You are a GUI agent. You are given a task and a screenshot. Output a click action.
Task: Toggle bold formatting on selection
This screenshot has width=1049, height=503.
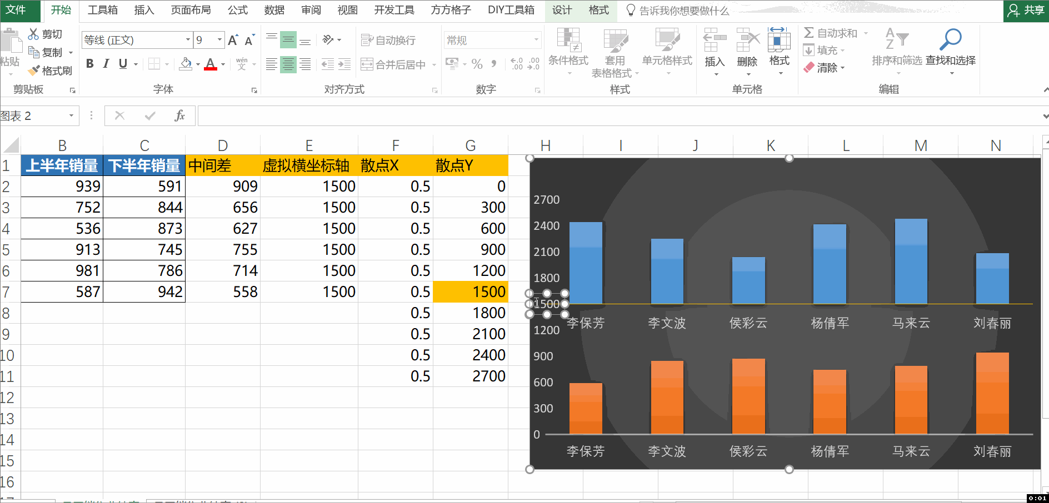click(89, 63)
